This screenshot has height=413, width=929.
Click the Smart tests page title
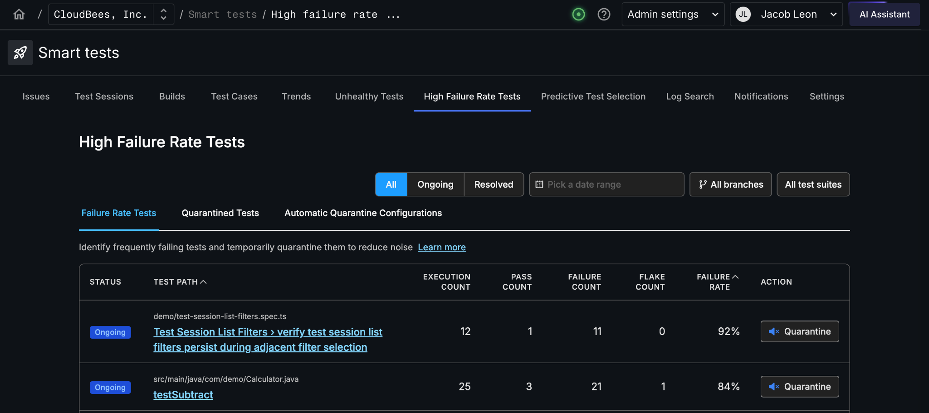coord(79,53)
